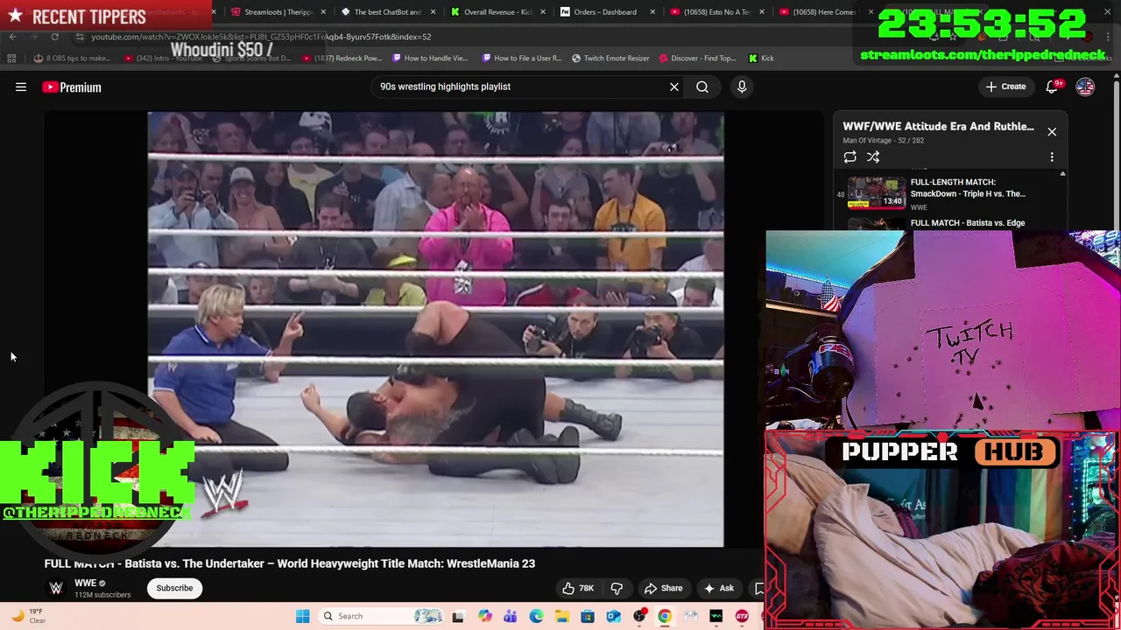This screenshot has height=630, width=1121.
Task: Clear the search box text
Action: point(674,87)
